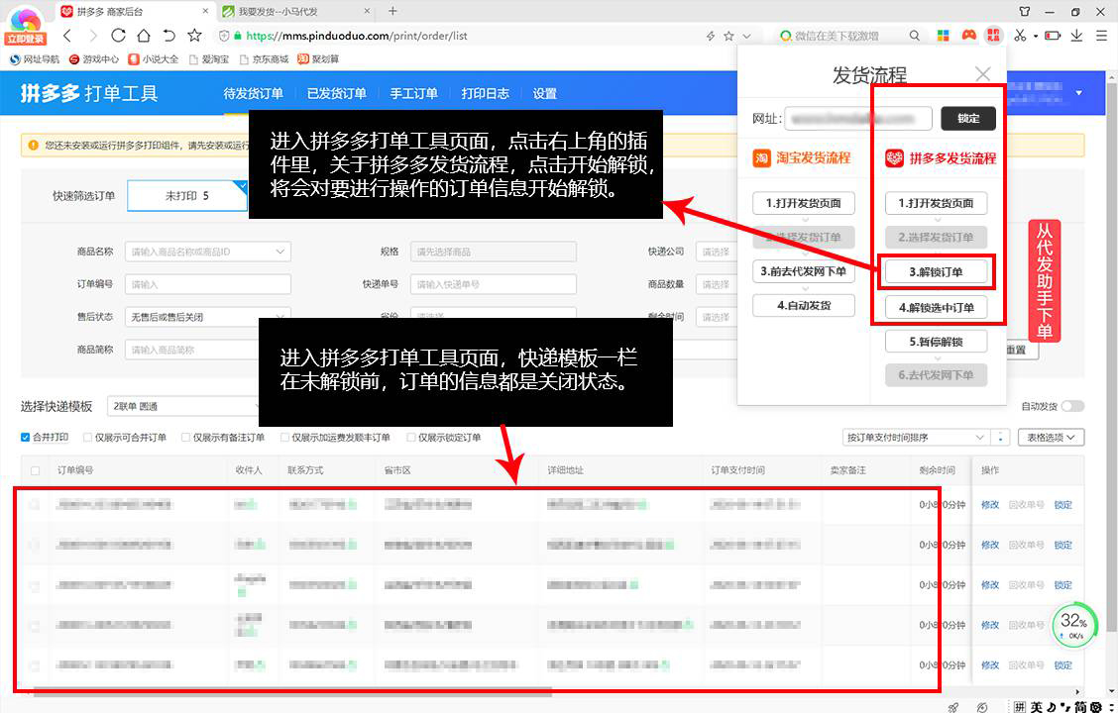Image resolution: width=1118 pixels, height=713 pixels.
Task: Switch to the 待发货订单 tab
Action: point(253,93)
